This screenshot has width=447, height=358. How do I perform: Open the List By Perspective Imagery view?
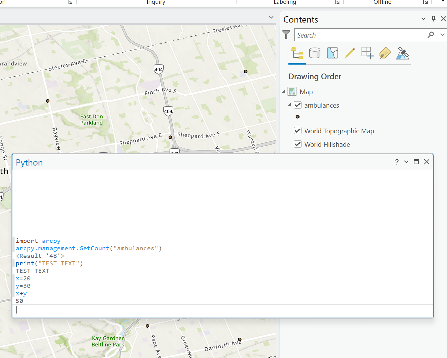pyautogui.click(x=403, y=53)
